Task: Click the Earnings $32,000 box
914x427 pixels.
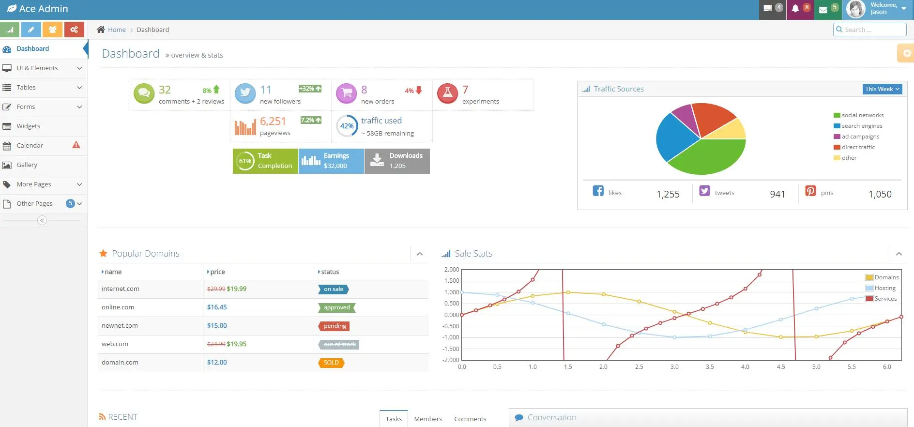Action: 331,161
